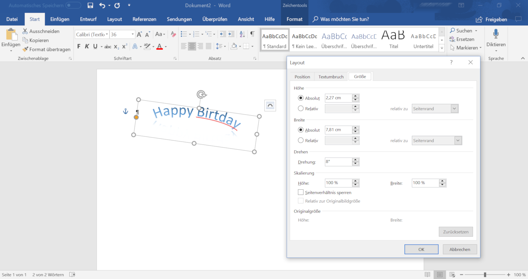Select the Relativ radio button under Höhe
The image size is (528, 279).
[301, 108]
